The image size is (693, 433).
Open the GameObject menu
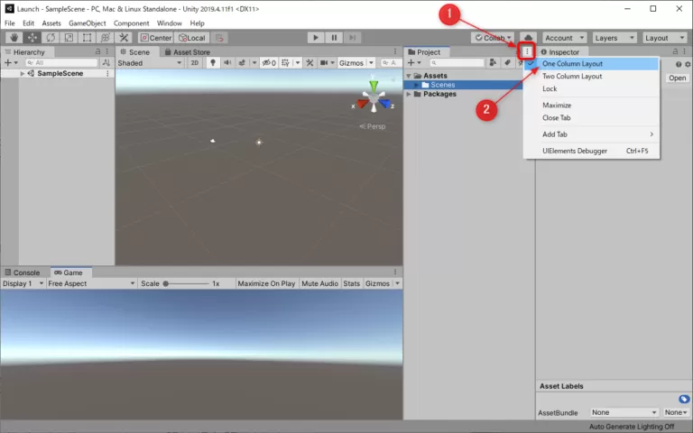tap(87, 23)
